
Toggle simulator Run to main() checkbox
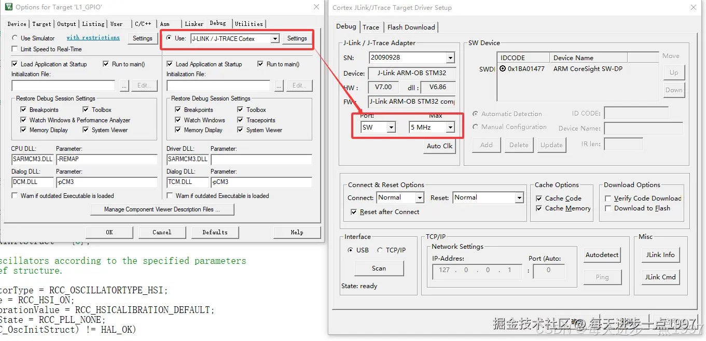(x=106, y=64)
